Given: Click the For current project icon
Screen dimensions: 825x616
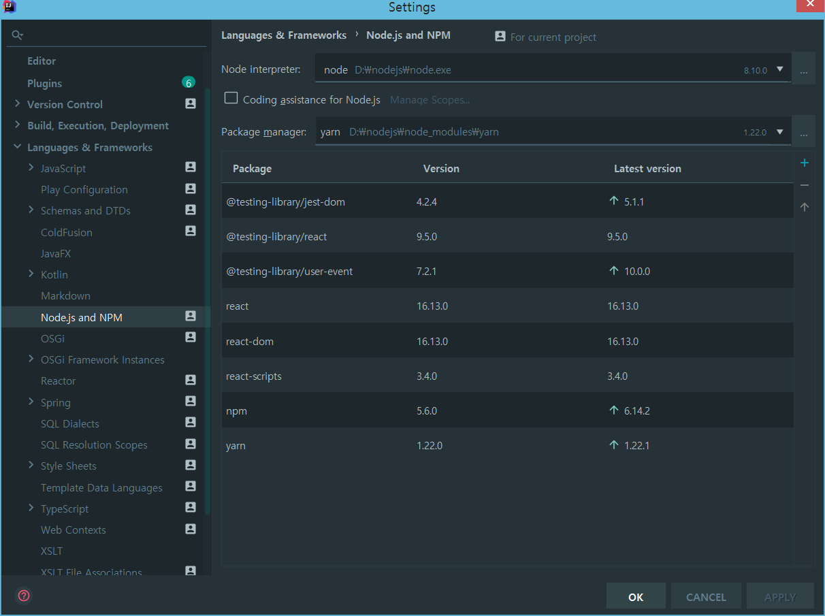Looking at the screenshot, I should coord(500,37).
